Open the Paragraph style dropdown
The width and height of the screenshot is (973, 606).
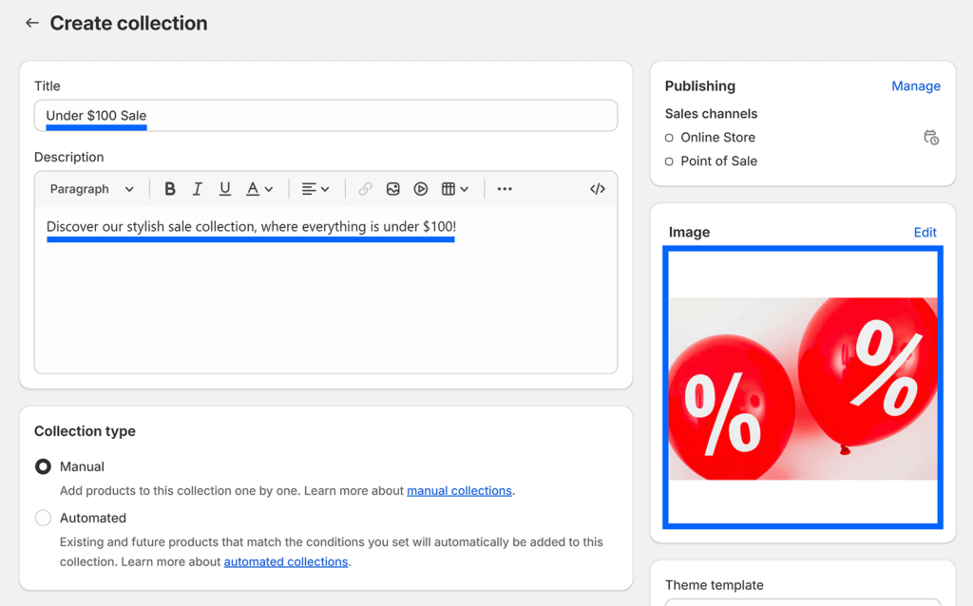[92, 189]
